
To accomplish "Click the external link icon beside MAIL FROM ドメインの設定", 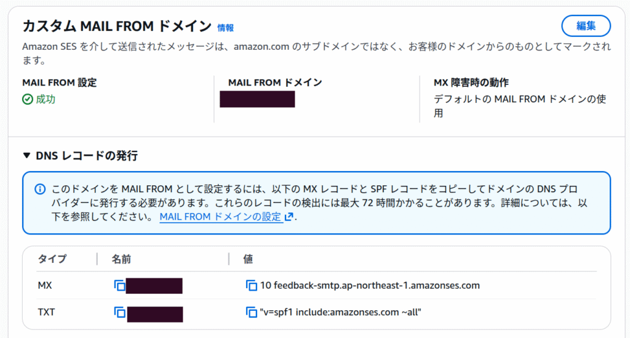I will [289, 217].
